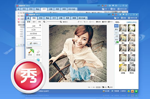Click the Weibo icon in title bar
150x99 pixels.
point(116,15)
